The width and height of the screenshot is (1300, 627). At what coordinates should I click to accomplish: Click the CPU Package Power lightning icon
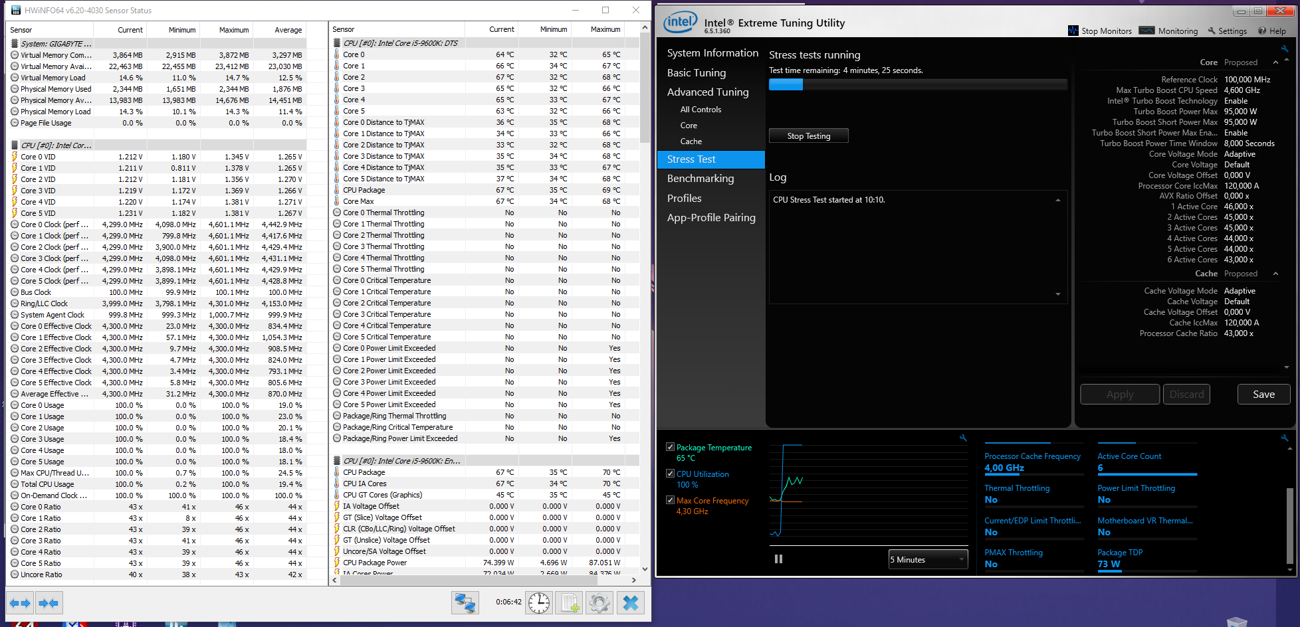pyautogui.click(x=337, y=563)
